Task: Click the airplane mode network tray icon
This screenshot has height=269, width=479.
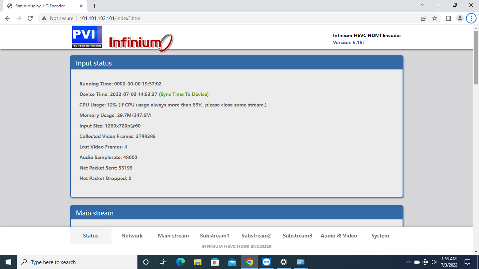Action: coord(425,262)
